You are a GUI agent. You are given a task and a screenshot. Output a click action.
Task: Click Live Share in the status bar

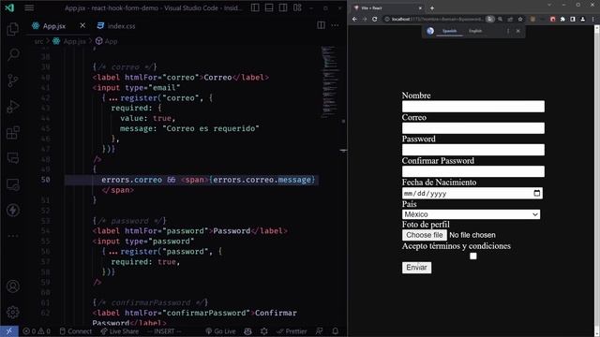119,331
